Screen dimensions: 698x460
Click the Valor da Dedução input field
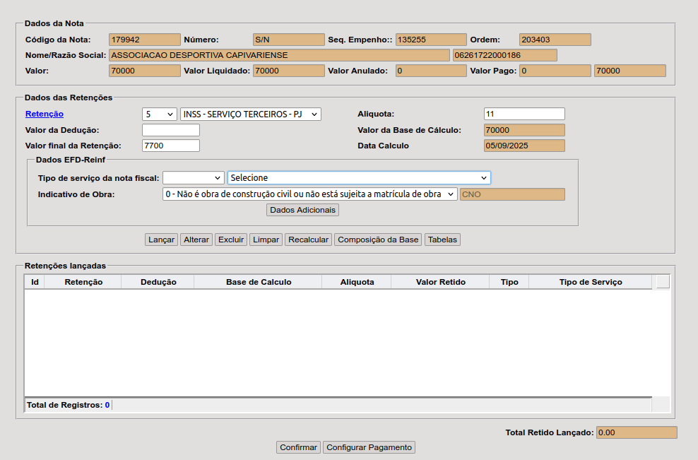[171, 130]
